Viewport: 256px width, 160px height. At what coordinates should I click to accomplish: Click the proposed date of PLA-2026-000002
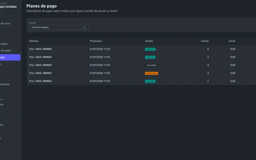coord(100,73)
